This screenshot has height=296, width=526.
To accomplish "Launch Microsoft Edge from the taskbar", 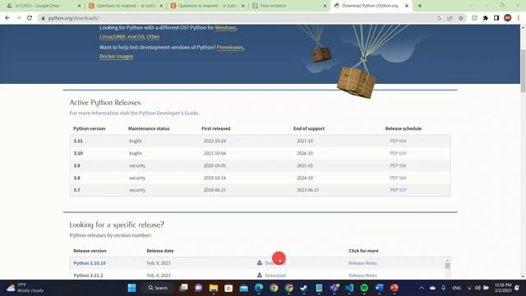I will (x=259, y=288).
